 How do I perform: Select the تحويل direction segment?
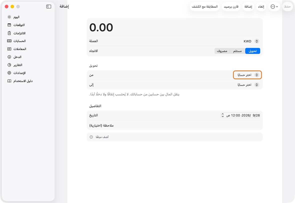tap(253, 51)
